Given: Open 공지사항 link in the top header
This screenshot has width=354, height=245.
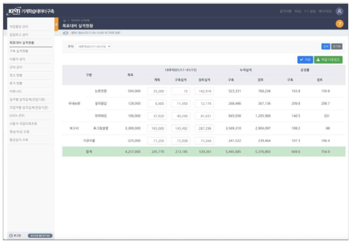Looking at the screenshot, I should click(x=285, y=12).
